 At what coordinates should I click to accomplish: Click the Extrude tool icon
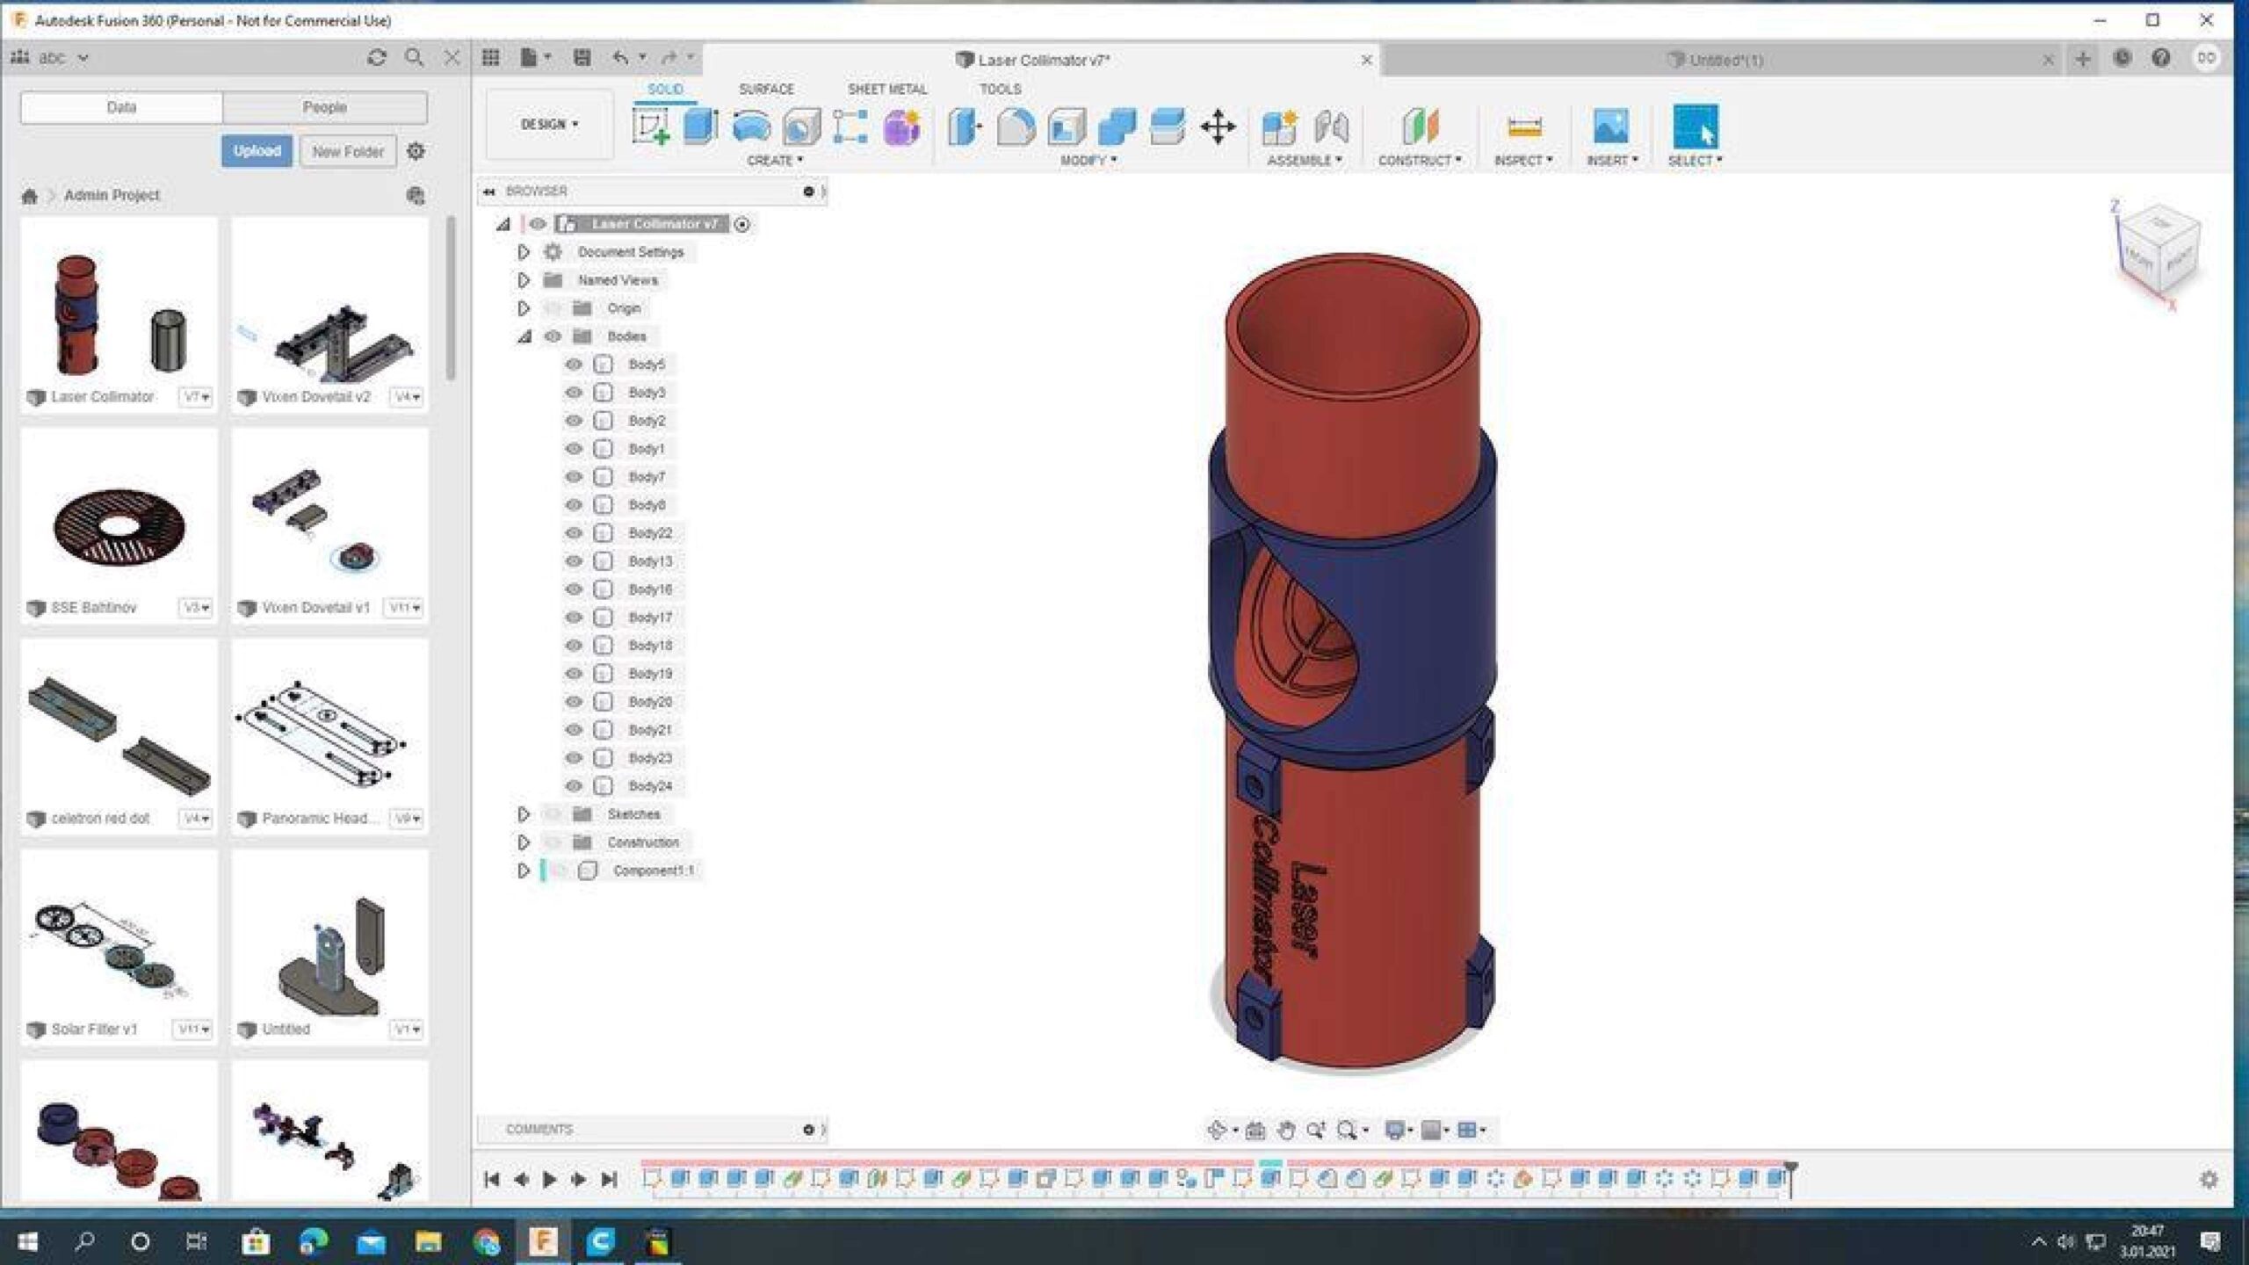701,127
